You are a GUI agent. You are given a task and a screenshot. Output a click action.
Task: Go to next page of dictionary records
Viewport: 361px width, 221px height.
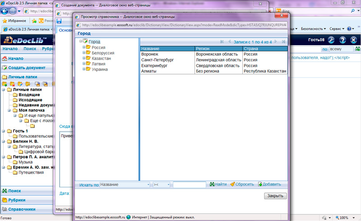pyautogui.click(x=276, y=41)
